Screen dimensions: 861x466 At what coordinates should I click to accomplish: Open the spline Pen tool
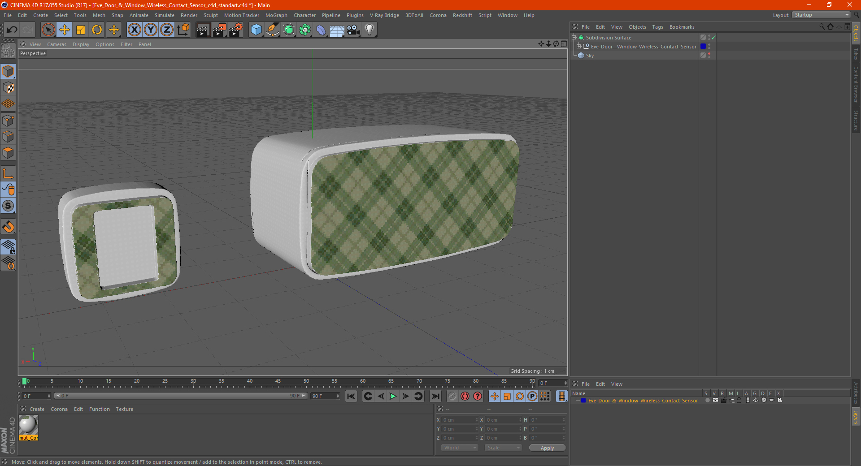(272, 30)
